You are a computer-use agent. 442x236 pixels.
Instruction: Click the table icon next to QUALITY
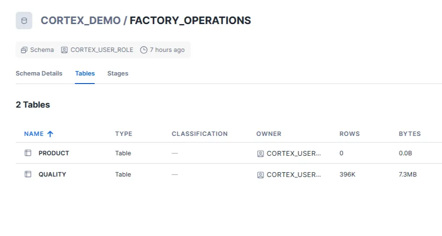pos(28,174)
